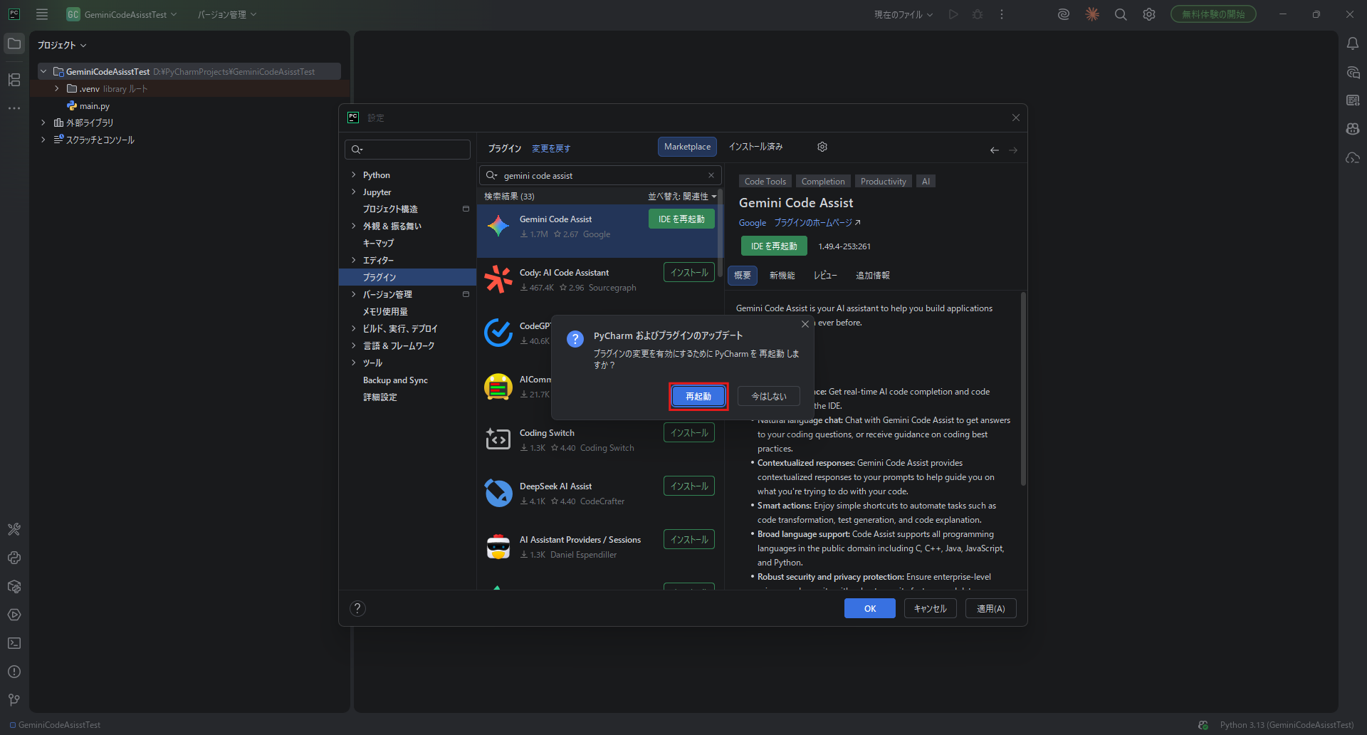This screenshot has height=735, width=1367.
Task: Click the 再起動 restart button
Action: [698, 396]
